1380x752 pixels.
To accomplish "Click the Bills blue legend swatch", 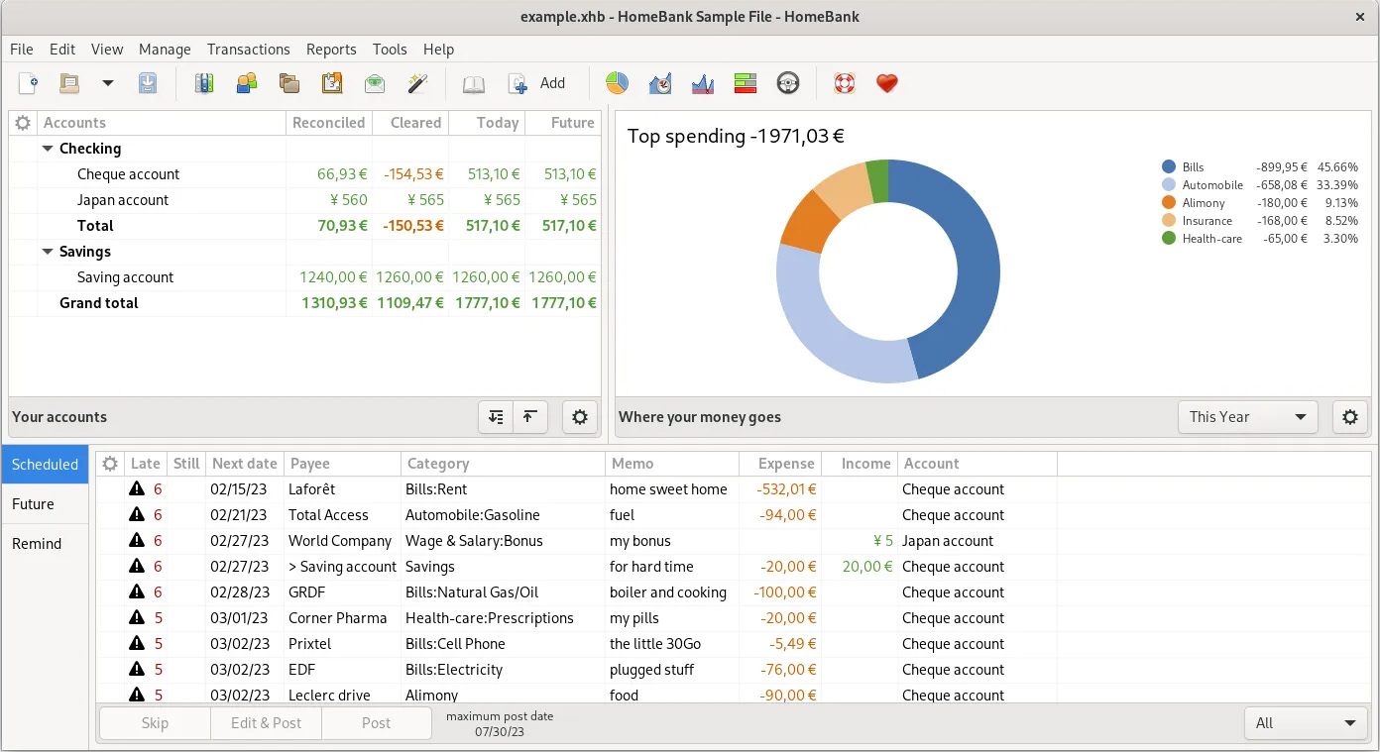I will coord(1169,167).
